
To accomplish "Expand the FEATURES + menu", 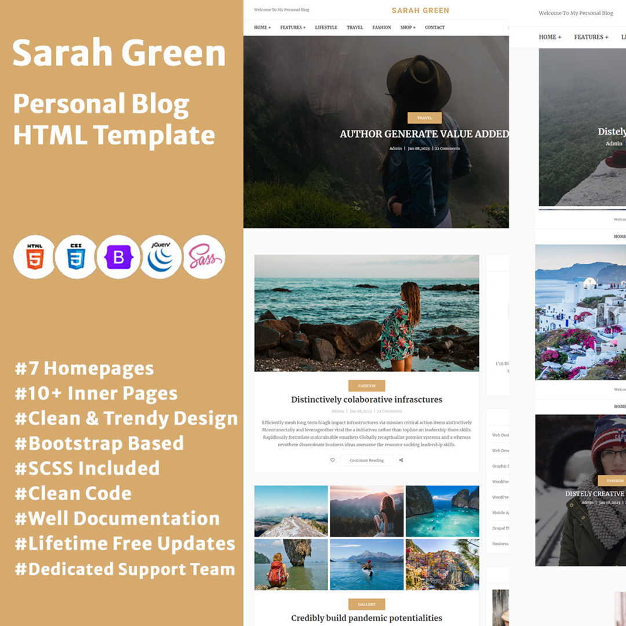I will point(293,27).
